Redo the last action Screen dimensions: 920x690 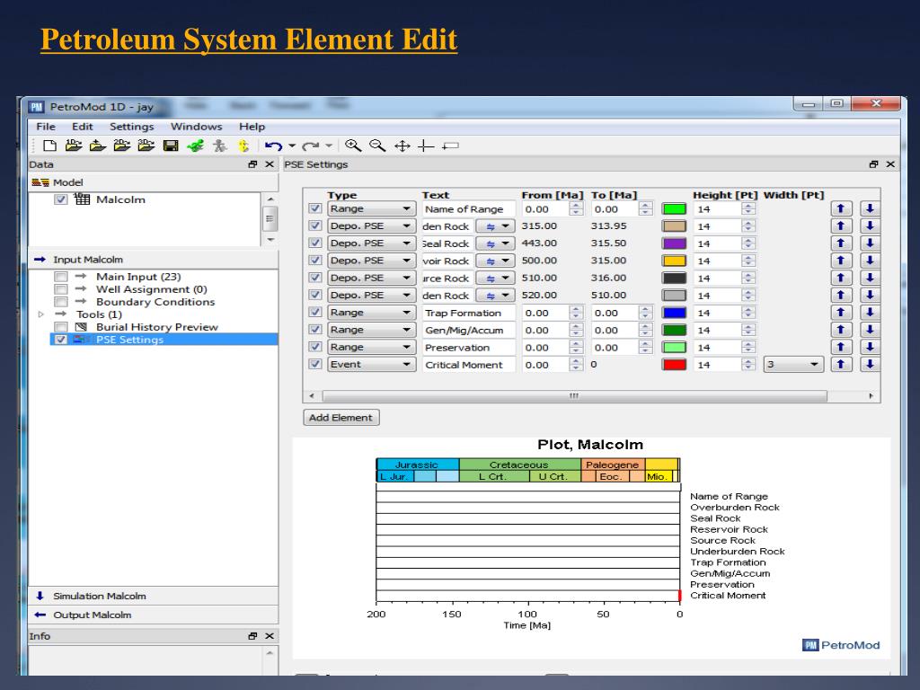coord(310,146)
